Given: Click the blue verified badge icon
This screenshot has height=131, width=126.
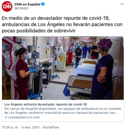Looking at the screenshot, I should coord(43,4).
